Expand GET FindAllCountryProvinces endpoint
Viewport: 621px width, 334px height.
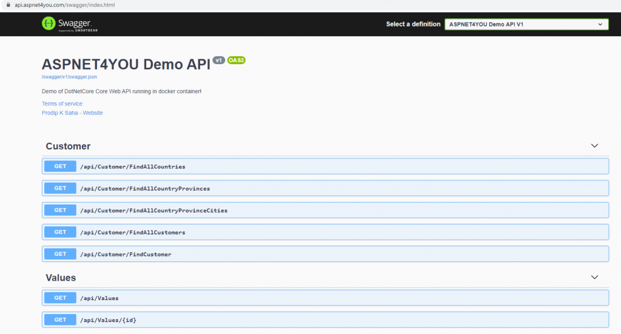[325, 188]
